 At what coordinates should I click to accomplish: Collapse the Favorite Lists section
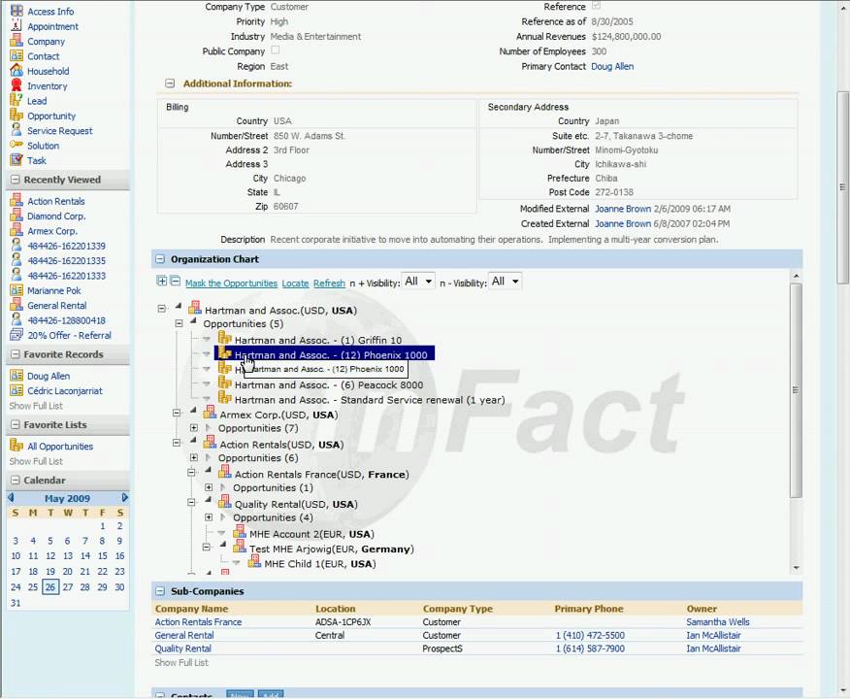(x=16, y=424)
